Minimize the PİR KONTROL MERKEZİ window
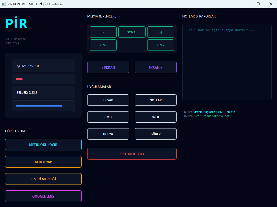277x207 pixels. pyautogui.click(x=246, y=4)
